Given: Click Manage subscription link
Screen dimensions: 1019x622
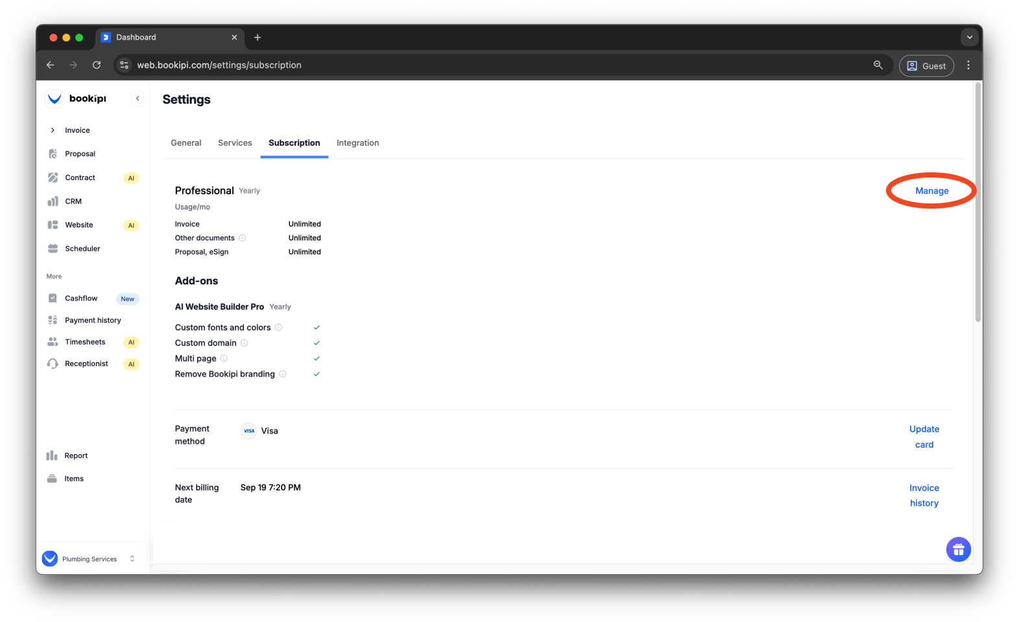Looking at the screenshot, I should 932,190.
